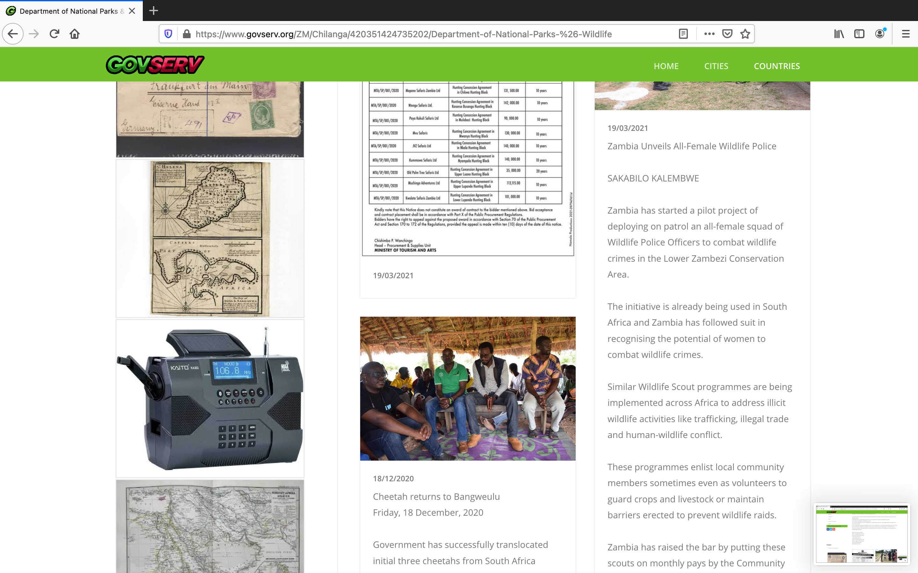Open tracking protection shield info
The image size is (918, 573).
pyautogui.click(x=168, y=34)
